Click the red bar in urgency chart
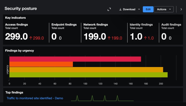Viewport: 186px width, 106px height. pyautogui.click(x=75, y=59)
